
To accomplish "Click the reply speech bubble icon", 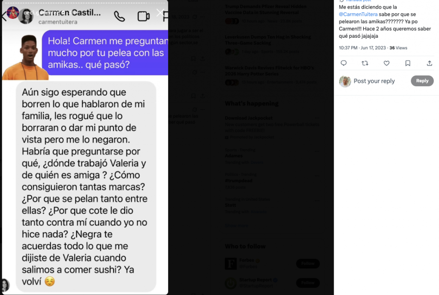I will (x=343, y=63).
